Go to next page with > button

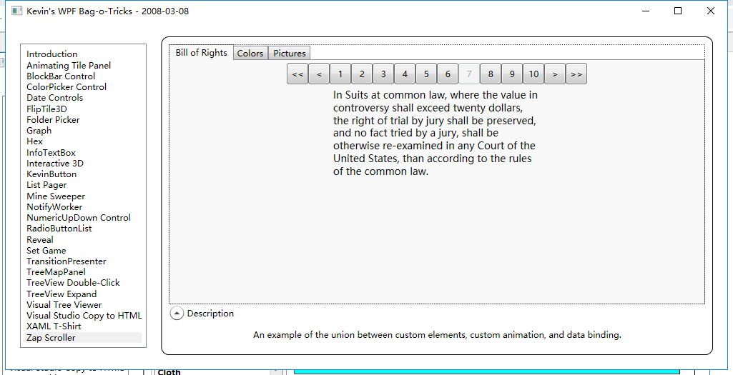(555, 74)
